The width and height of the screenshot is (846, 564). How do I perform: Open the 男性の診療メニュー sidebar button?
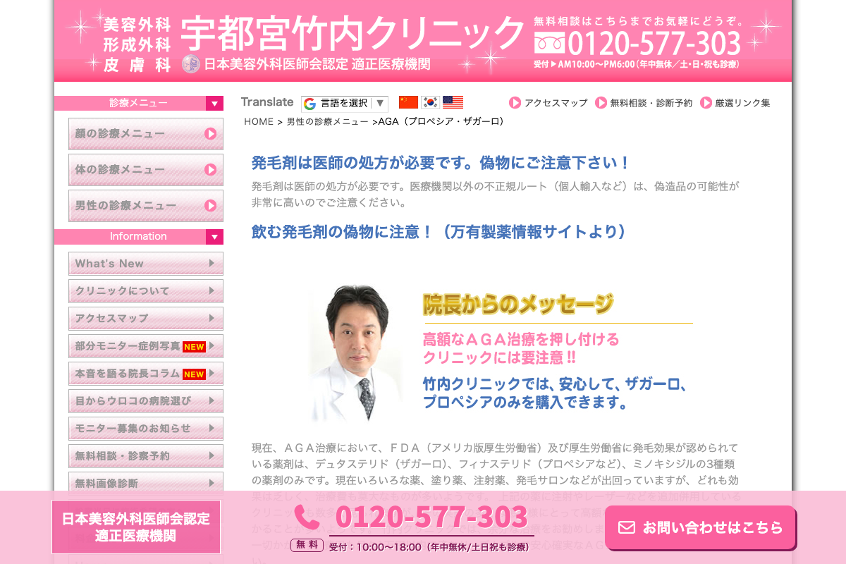(146, 206)
